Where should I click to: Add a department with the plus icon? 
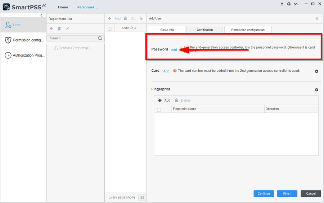[x=51, y=28]
